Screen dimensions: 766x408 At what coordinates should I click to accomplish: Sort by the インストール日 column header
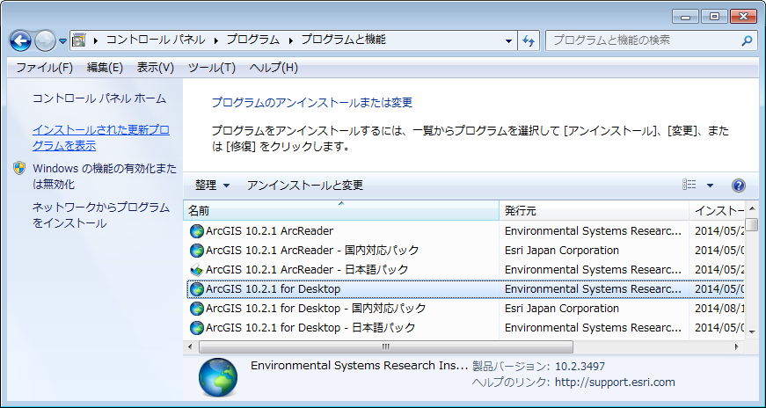pyautogui.click(x=717, y=211)
